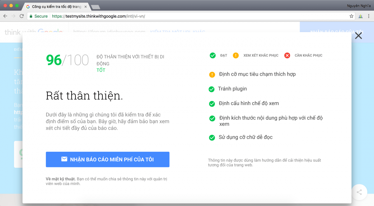Click the green ĐẠT legend check icon
374x206 pixels.
[x=213, y=55]
